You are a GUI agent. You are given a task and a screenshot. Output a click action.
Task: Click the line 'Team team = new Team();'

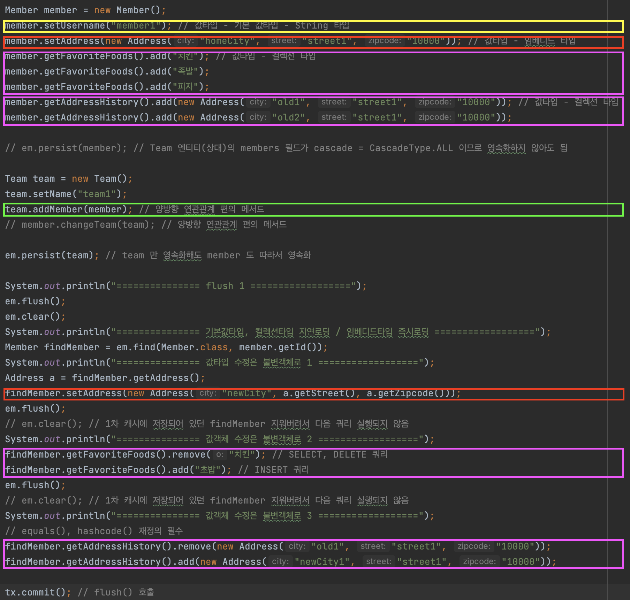pyautogui.click(x=69, y=179)
